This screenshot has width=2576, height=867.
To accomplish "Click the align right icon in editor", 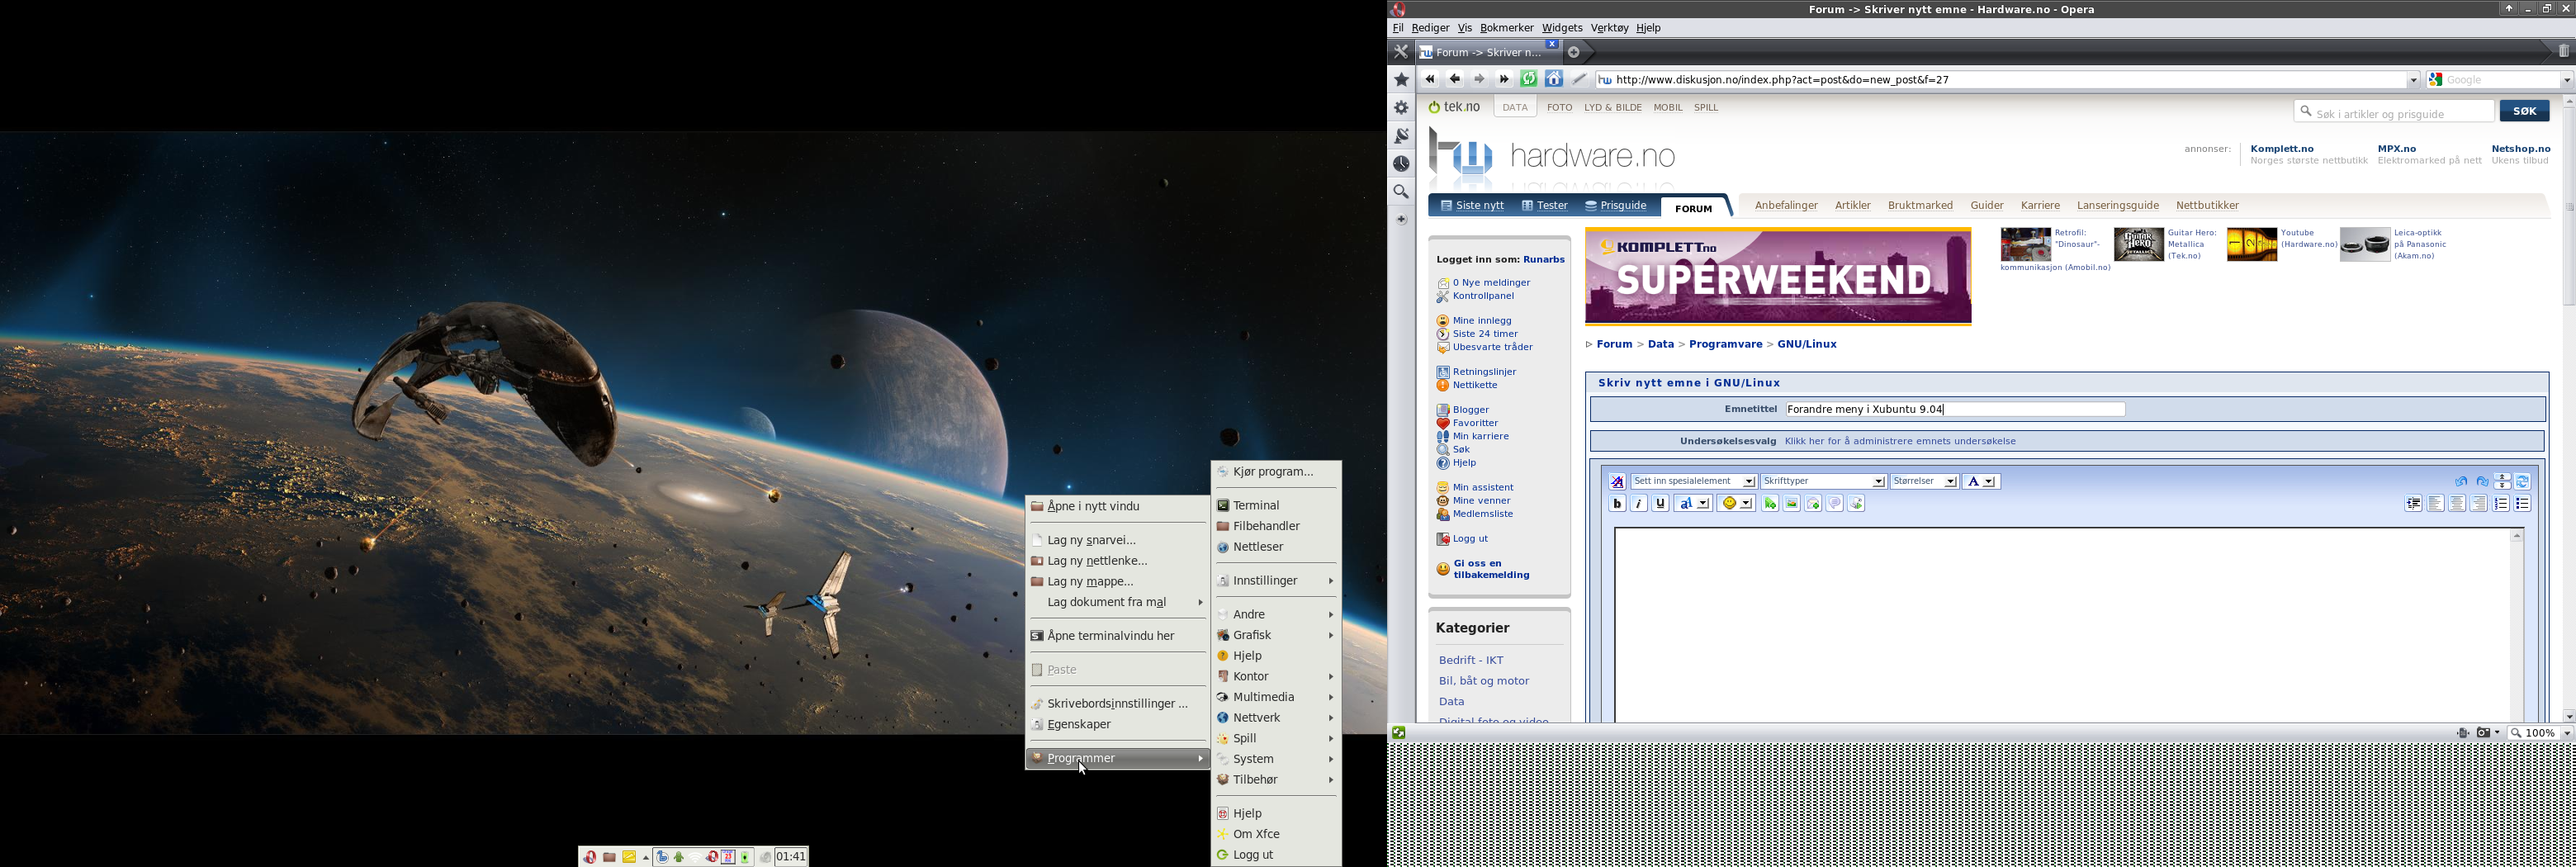I will pos(2479,504).
